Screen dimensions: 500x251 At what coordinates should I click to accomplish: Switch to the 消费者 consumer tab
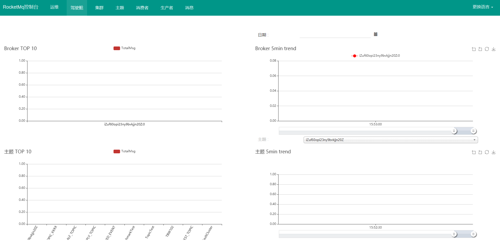coord(142,8)
